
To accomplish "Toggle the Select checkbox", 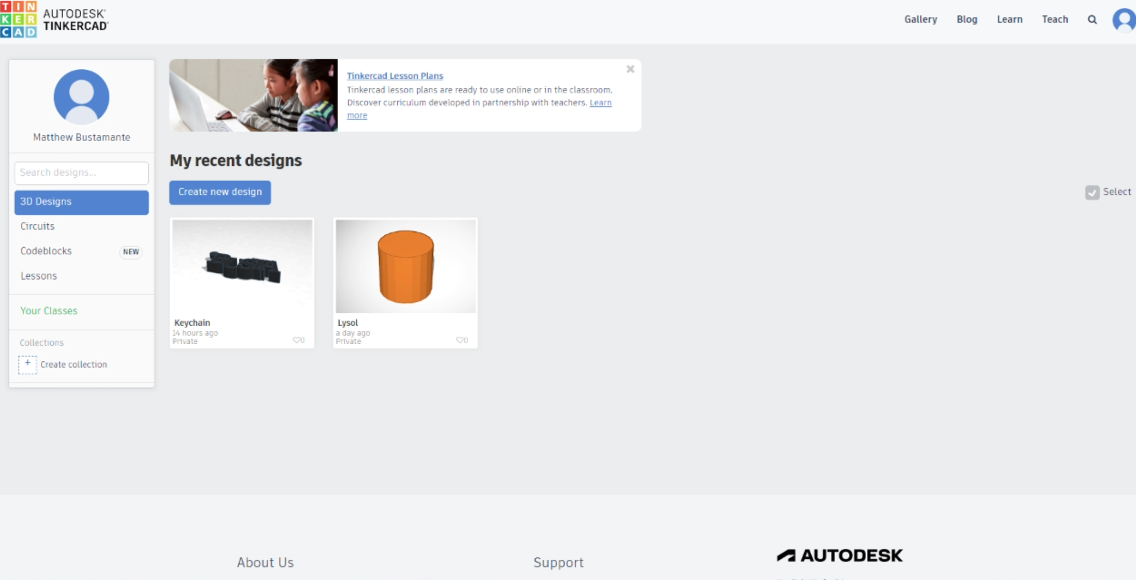I will coord(1092,192).
